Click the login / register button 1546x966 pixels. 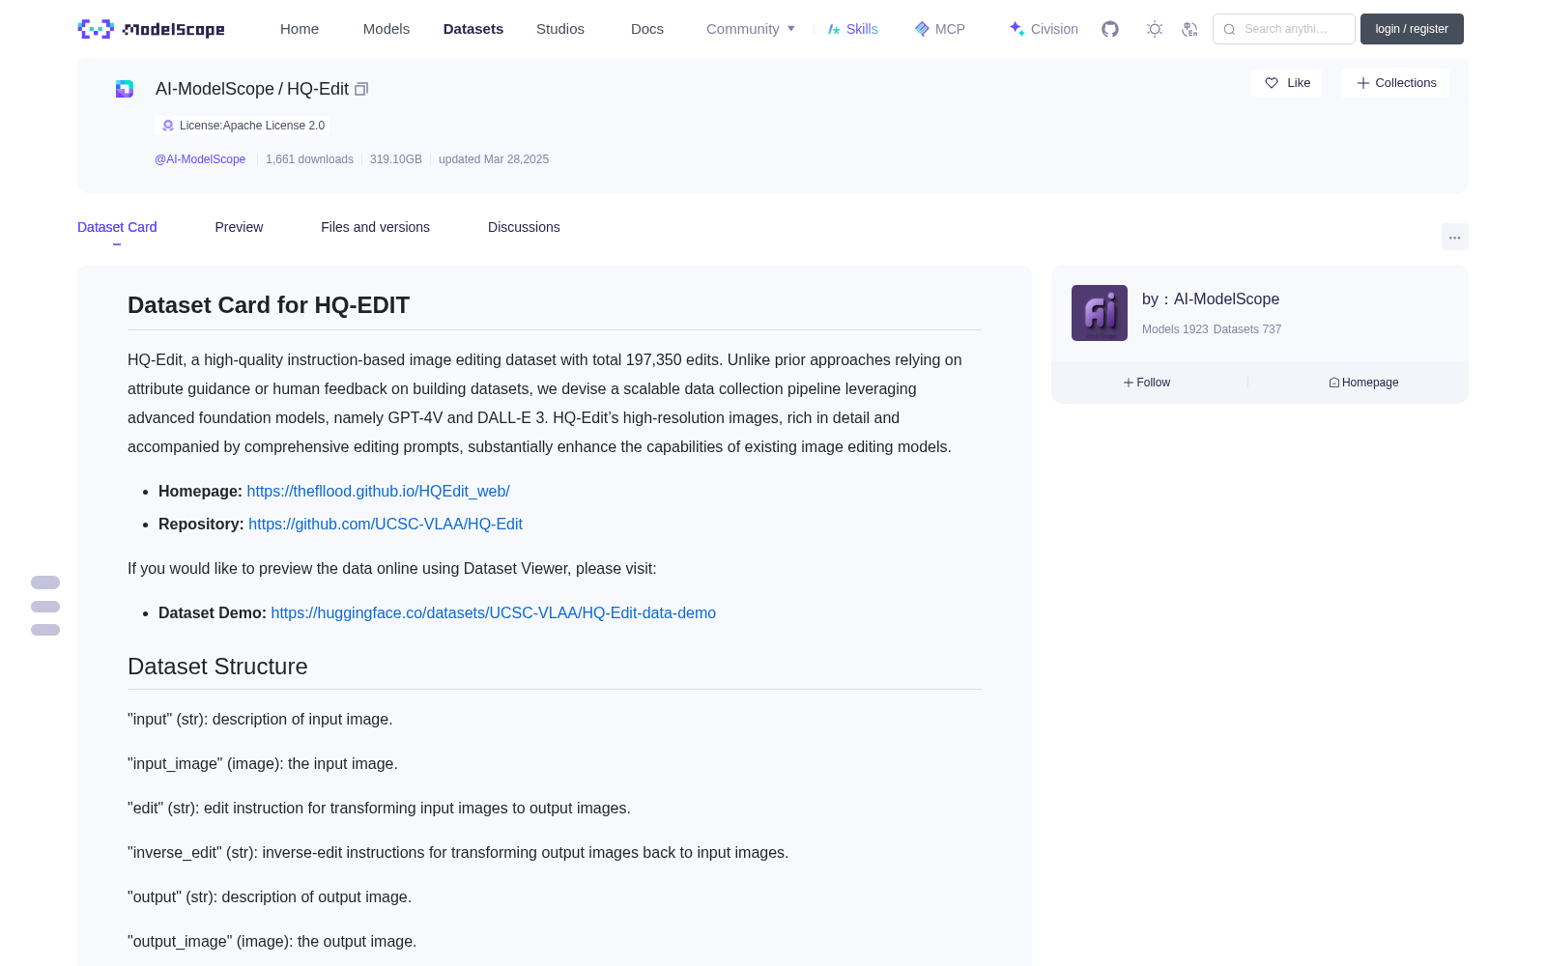click(x=1412, y=29)
